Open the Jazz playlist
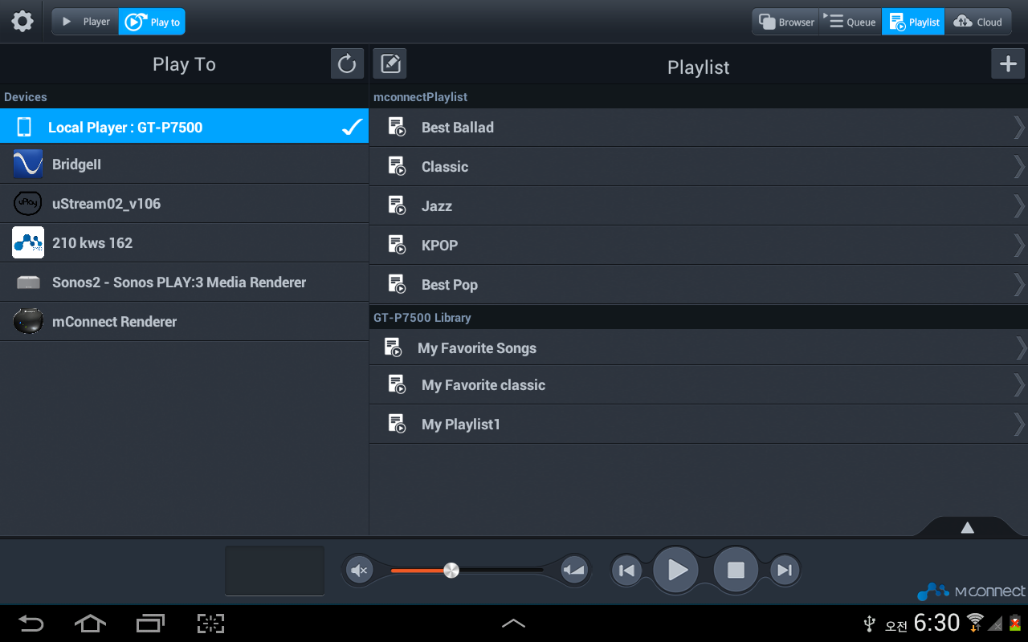 (x=699, y=205)
